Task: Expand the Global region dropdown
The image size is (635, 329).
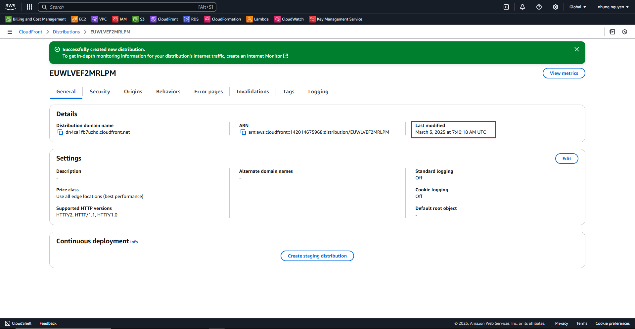Action: [578, 7]
